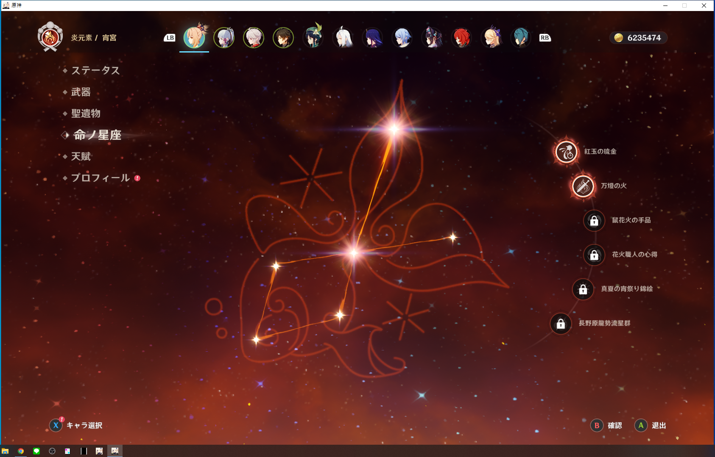Screen dimensions: 715x457
Task: Click the 鼠花火の手品 label text
Action: click(631, 220)
